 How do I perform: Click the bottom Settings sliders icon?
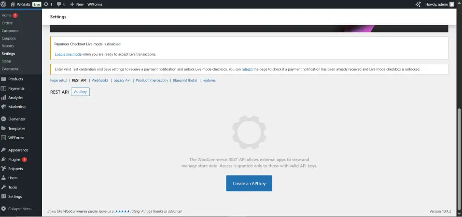(x=3, y=196)
